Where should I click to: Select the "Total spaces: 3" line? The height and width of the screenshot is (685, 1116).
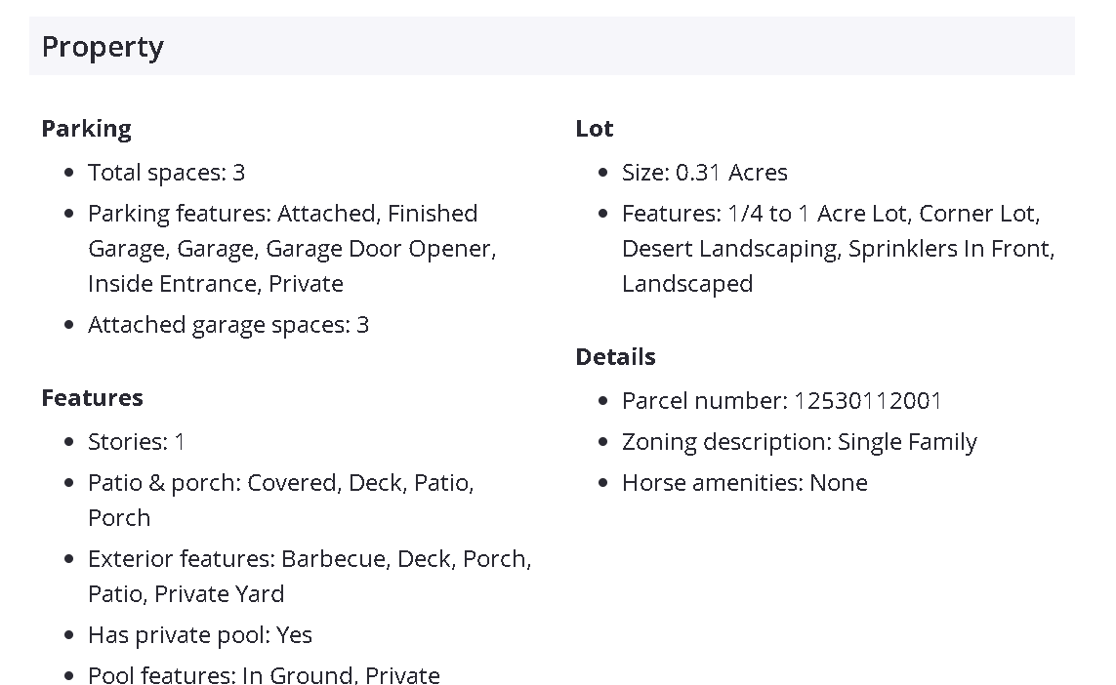click(166, 173)
